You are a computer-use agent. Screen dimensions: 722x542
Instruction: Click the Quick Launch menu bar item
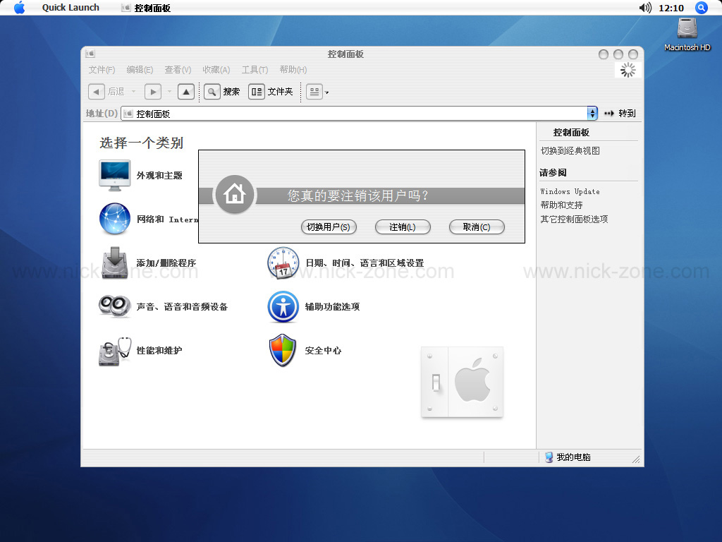tap(71, 7)
